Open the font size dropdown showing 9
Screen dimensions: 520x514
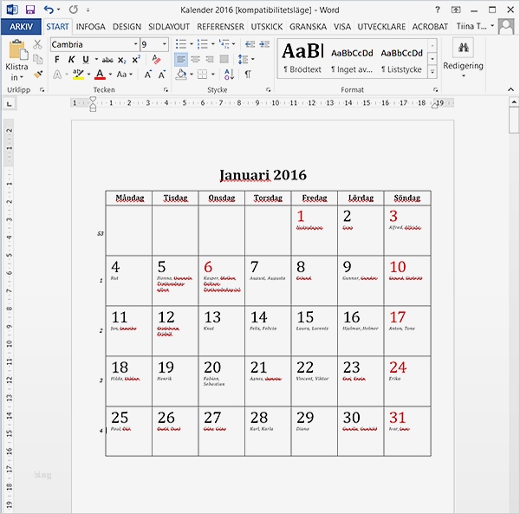coord(164,44)
